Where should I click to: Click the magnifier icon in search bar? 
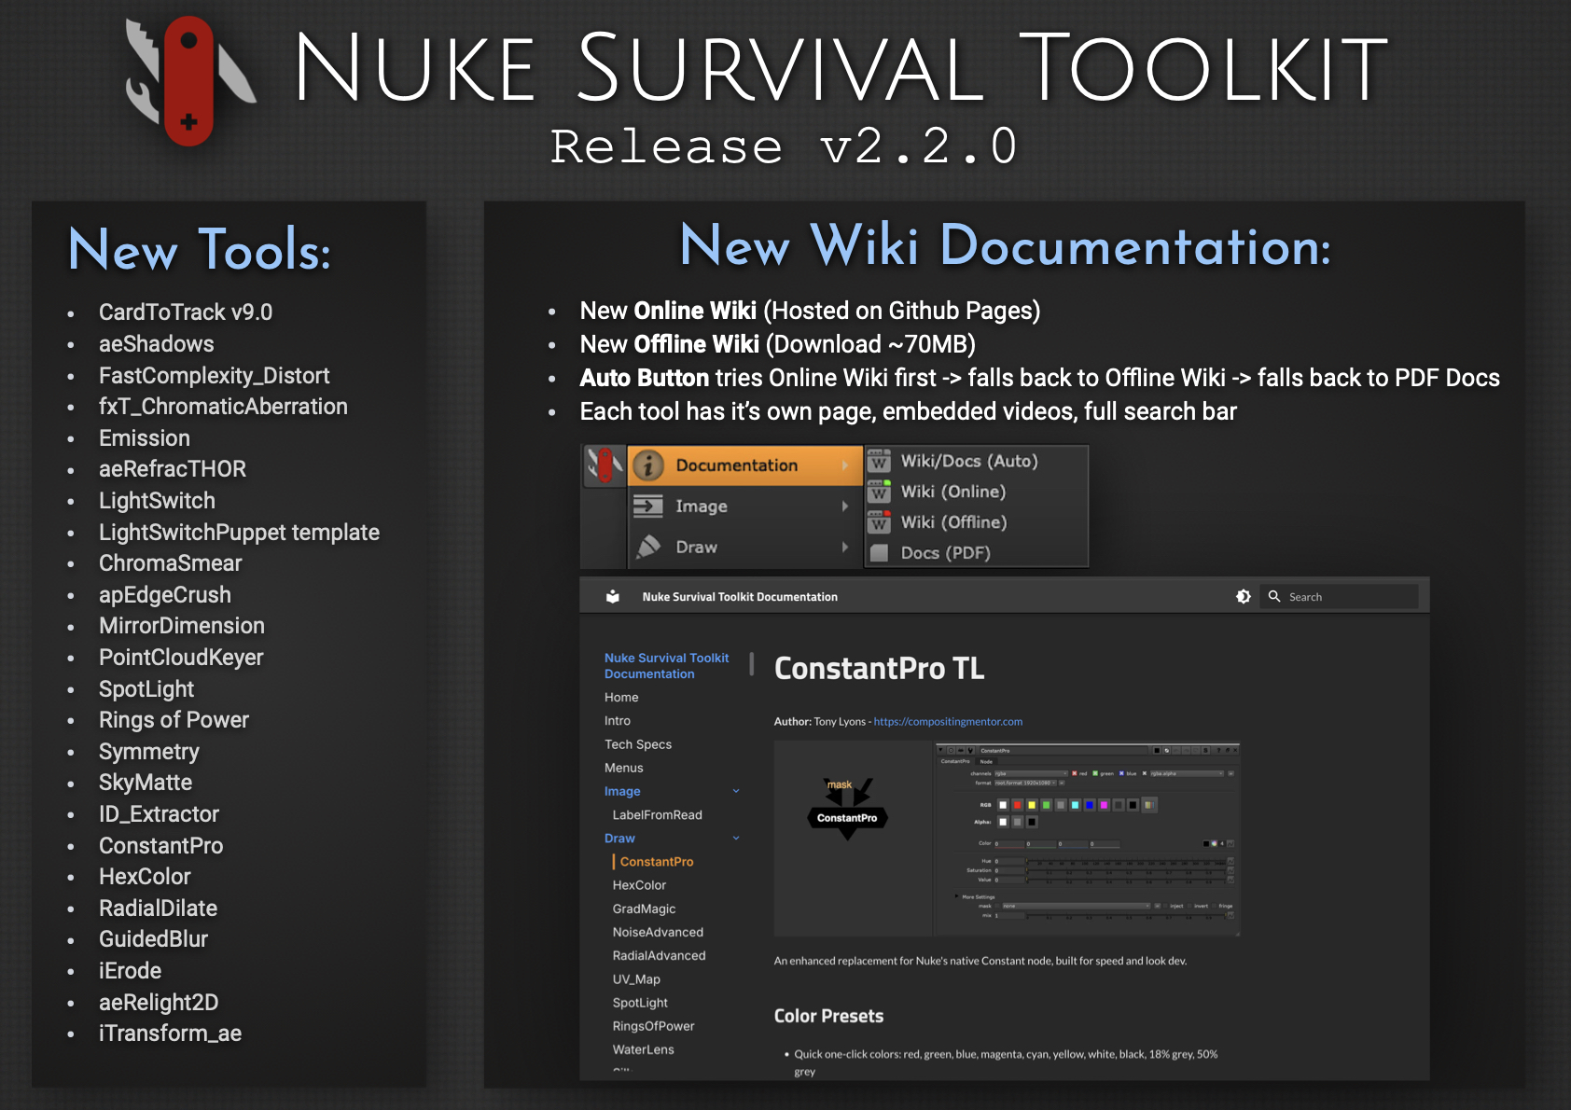1274,597
